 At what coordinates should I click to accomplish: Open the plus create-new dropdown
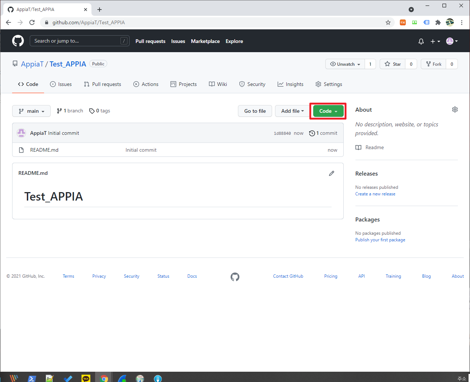(435, 41)
